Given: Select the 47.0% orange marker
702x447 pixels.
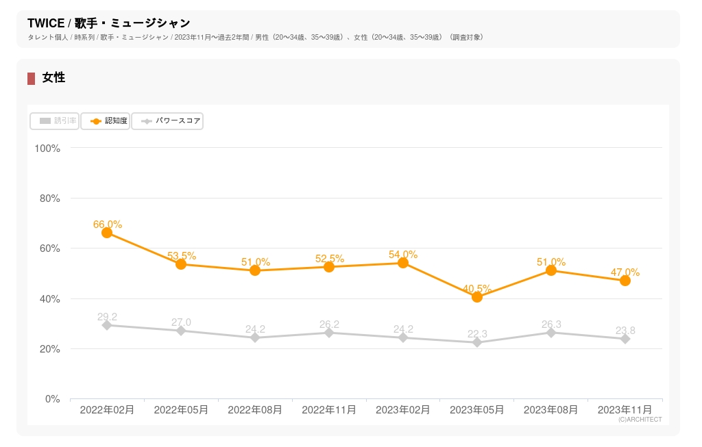Looking at the screenshot, I should coord(625,281).
